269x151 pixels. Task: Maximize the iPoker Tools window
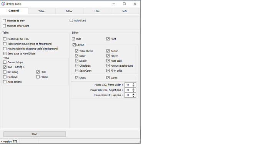point(124,4)
